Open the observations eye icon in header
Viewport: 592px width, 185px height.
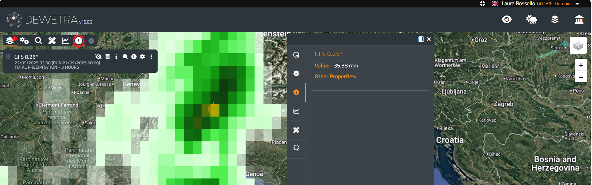[507, 19]
